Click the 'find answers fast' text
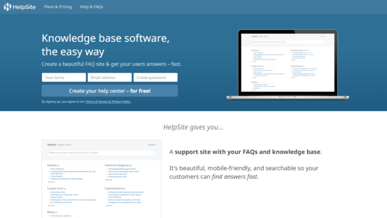387x218 pixels. coord(234,177)
